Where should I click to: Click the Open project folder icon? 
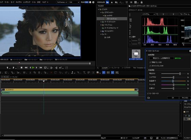coord(18,72)
